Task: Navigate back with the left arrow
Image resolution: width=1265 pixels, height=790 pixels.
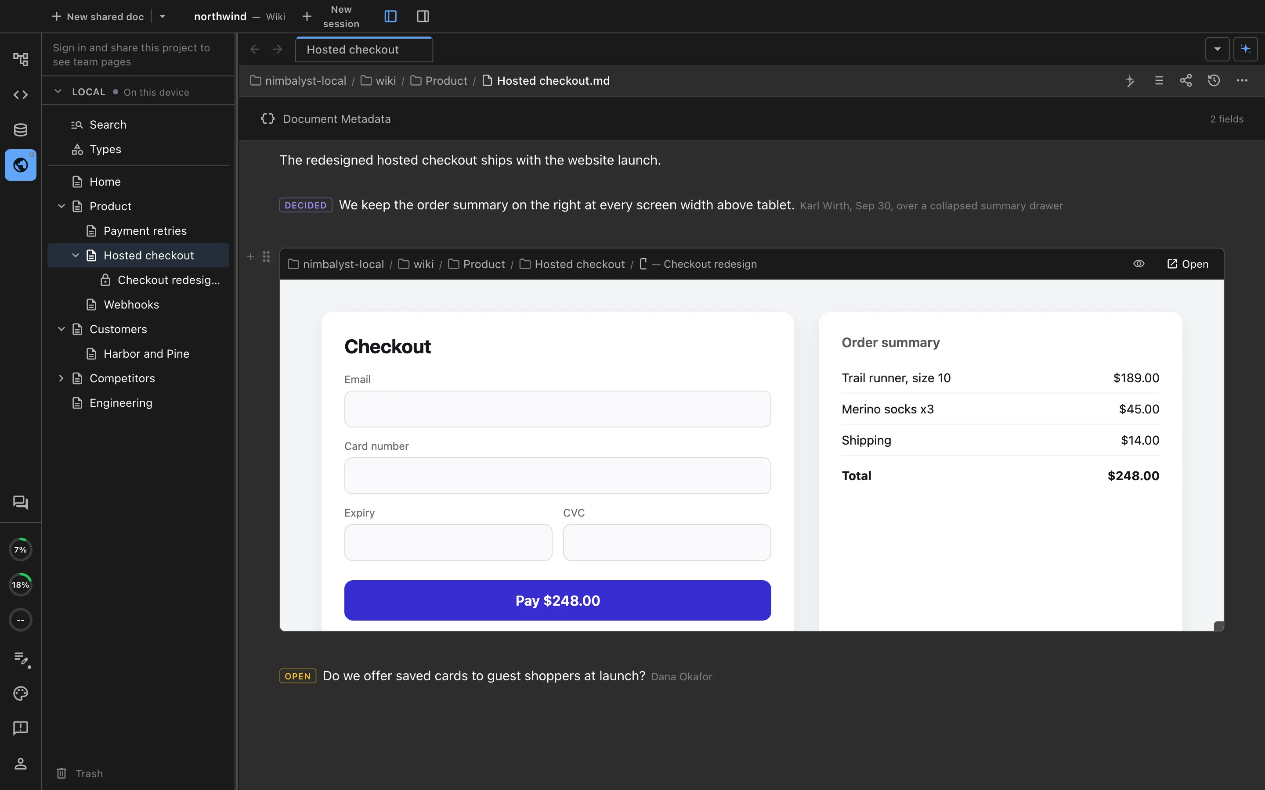Action: coord(255,49)
